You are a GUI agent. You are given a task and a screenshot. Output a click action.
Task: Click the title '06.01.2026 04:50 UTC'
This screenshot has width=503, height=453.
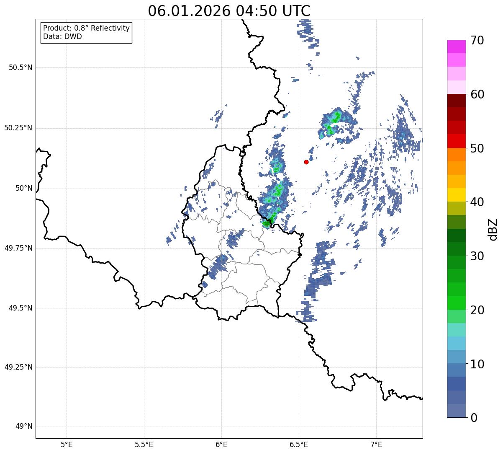click(x=229, y=10)
